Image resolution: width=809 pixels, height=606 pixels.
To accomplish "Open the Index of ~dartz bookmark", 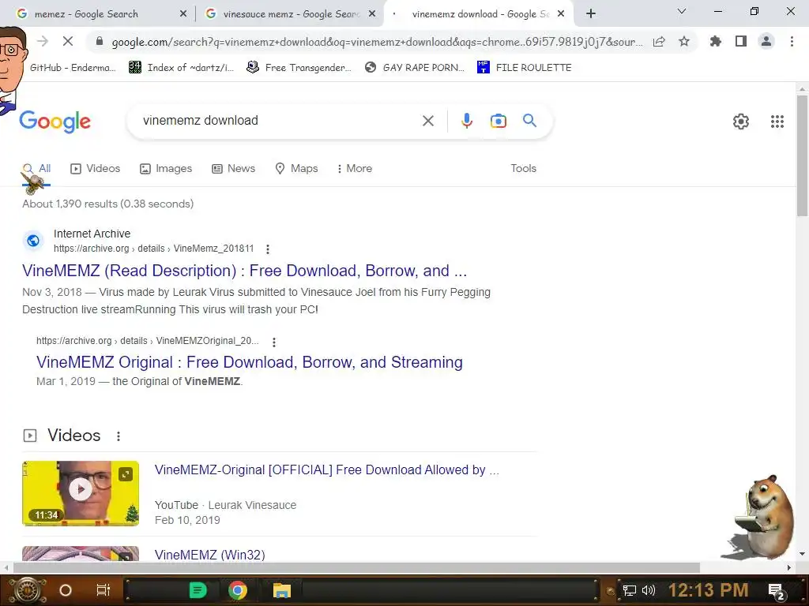I will pos(181,68).
